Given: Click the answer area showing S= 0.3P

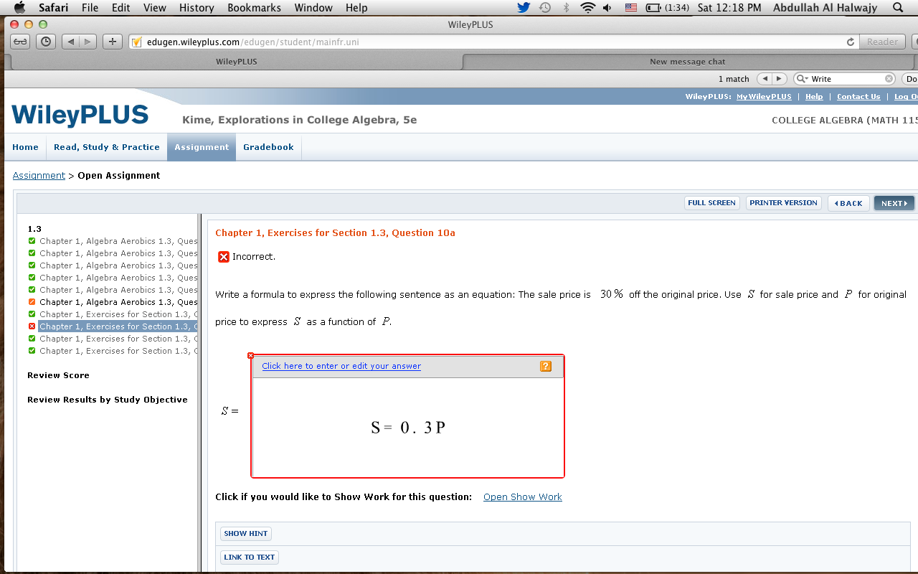Looking at the screenshot, I should coord(408,428).
